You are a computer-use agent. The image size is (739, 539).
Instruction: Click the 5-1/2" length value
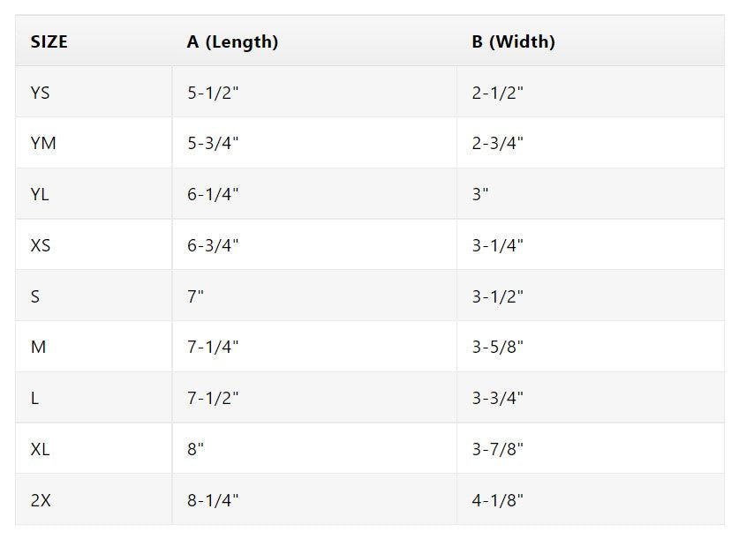point(213,93)
